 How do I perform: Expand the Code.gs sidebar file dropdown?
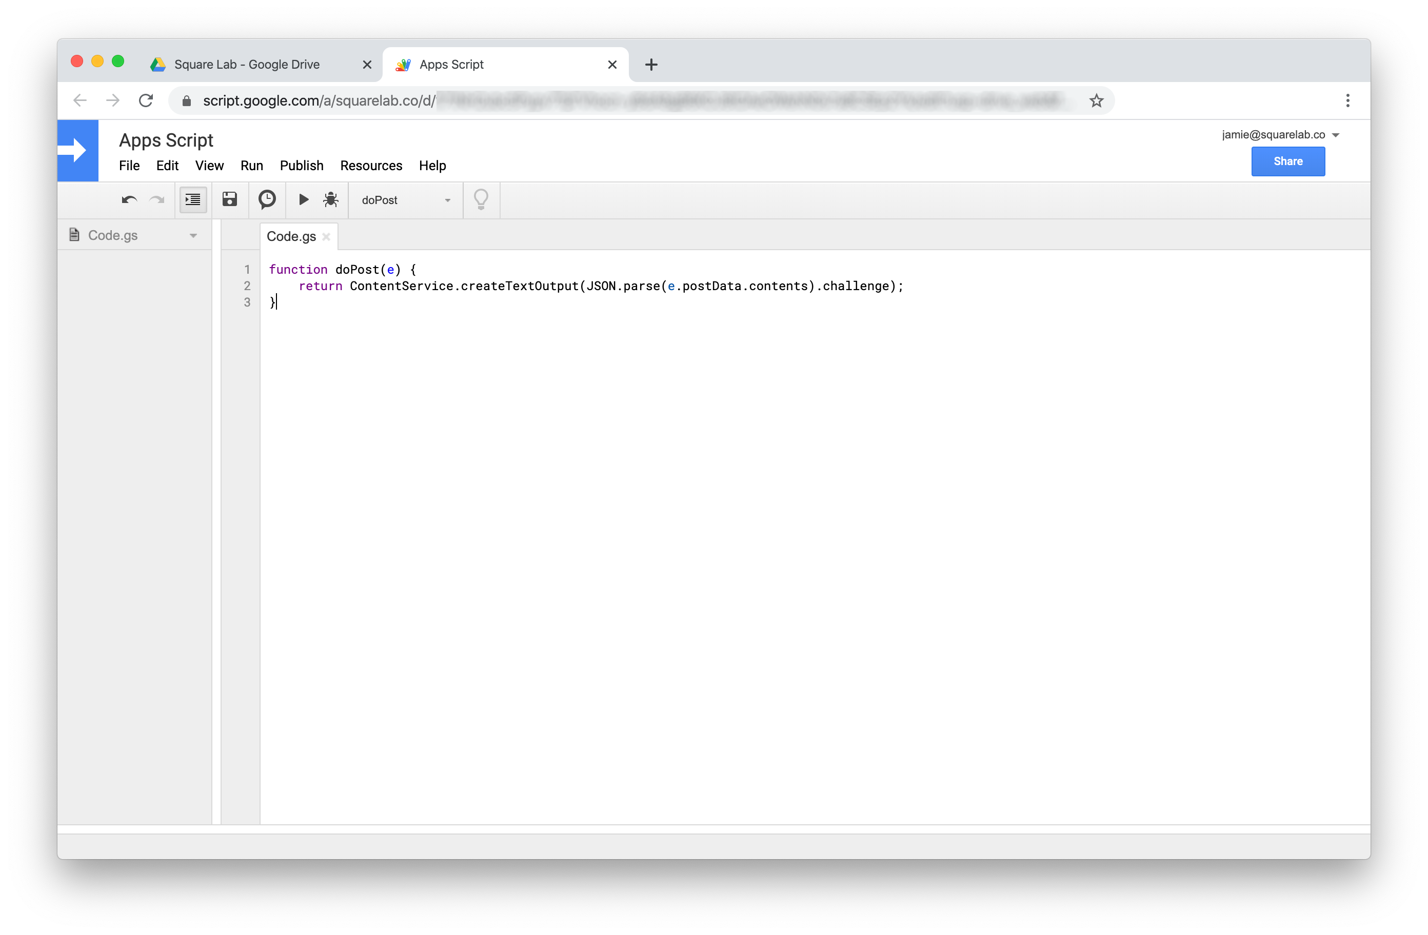click(x=192, y=235)
